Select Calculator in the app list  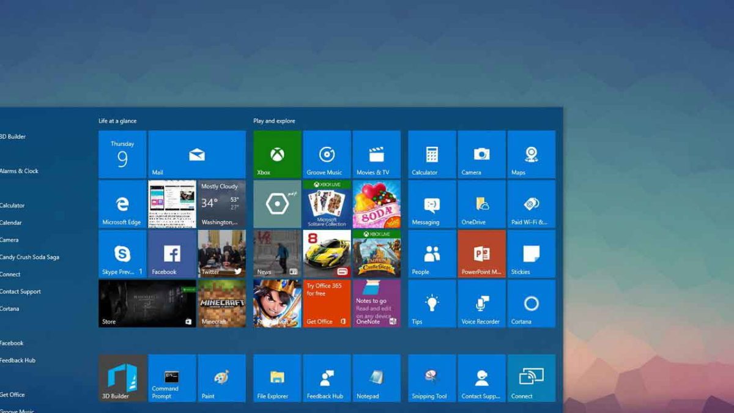(x=12, y=206)
